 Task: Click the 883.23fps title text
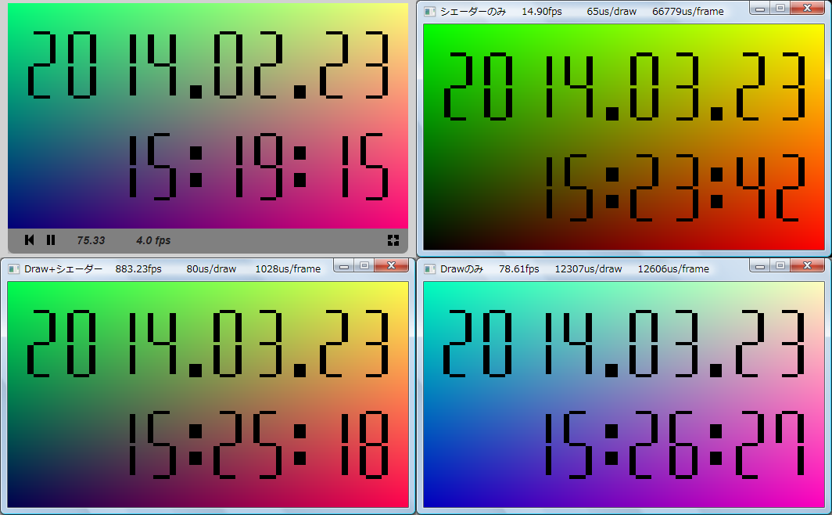138,269
